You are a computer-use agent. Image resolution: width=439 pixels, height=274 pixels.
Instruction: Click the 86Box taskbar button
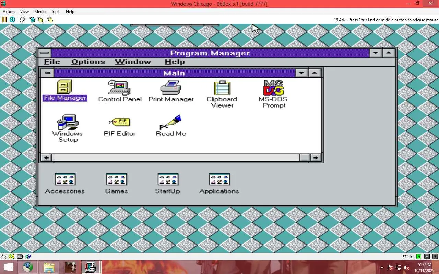coord(91,267)
